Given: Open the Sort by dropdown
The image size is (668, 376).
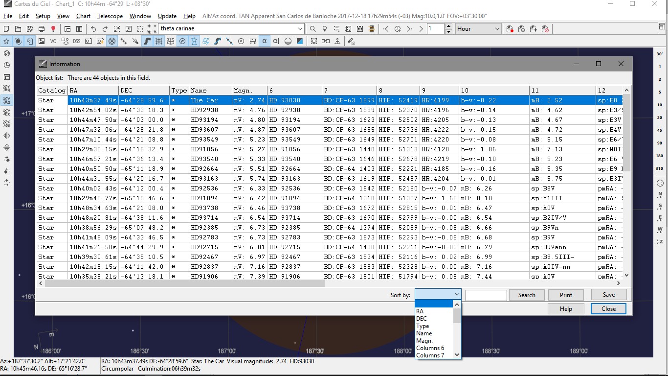Looking at the screenshot, I should pyautogui.click(x=438, y=294).
